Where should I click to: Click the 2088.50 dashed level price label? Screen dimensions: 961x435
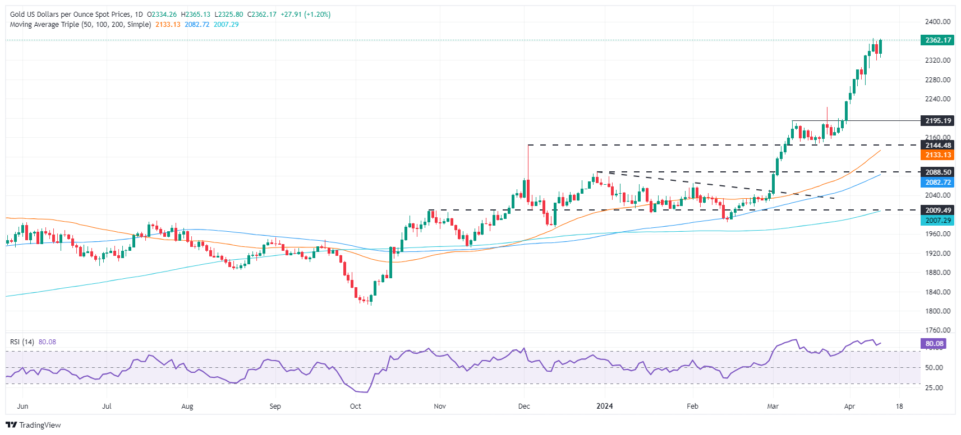937,172
